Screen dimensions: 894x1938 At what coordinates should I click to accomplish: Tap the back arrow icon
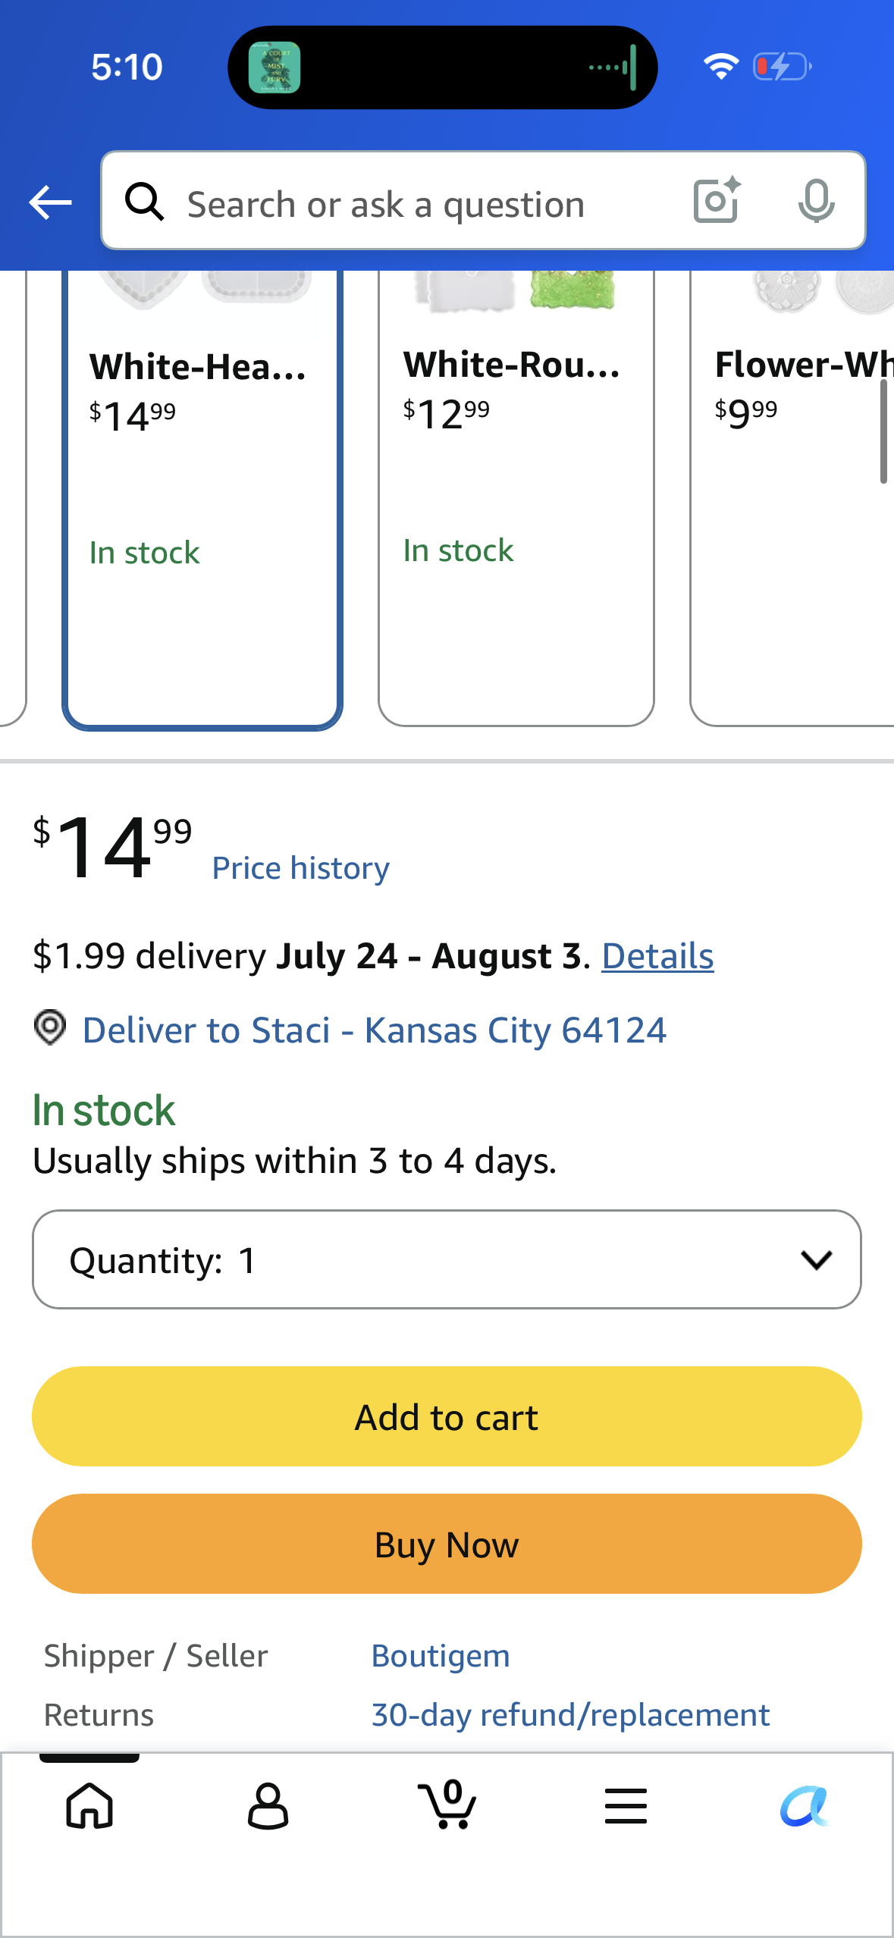point(50,202)
